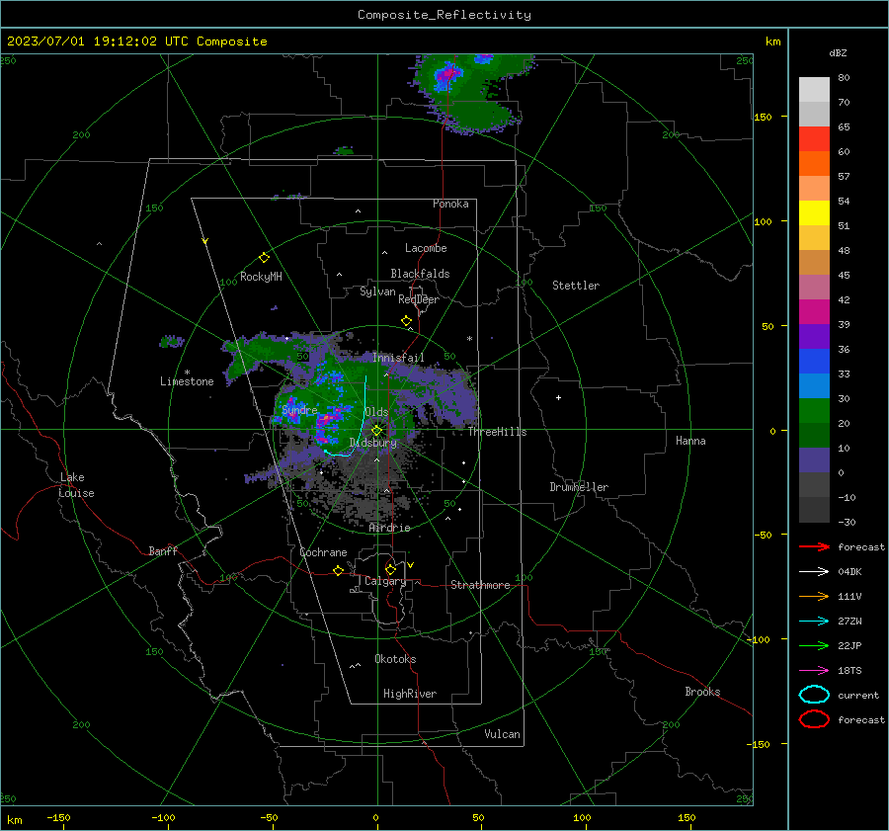Select the 65 dBZ red color swatch
Image resolution: width=889 pixels, height=831 pixels.
(814, 138)
